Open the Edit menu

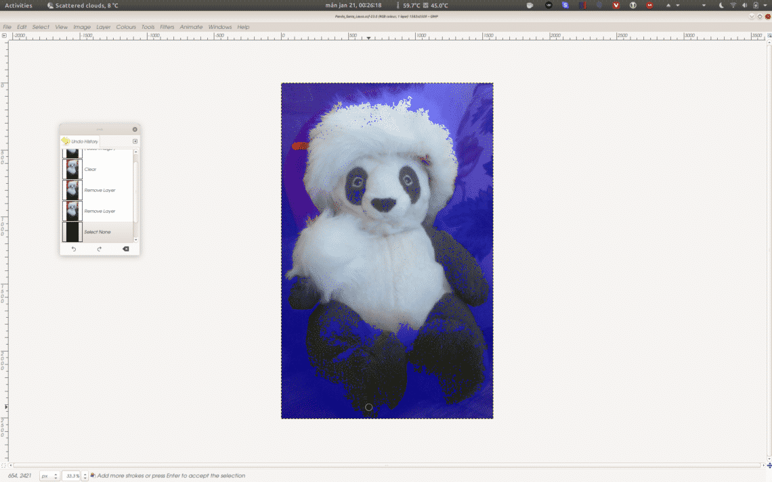click(x=22, y=27)
